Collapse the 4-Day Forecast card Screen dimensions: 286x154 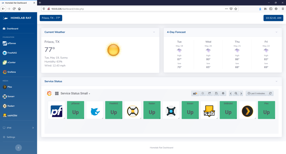pos(277,32)
